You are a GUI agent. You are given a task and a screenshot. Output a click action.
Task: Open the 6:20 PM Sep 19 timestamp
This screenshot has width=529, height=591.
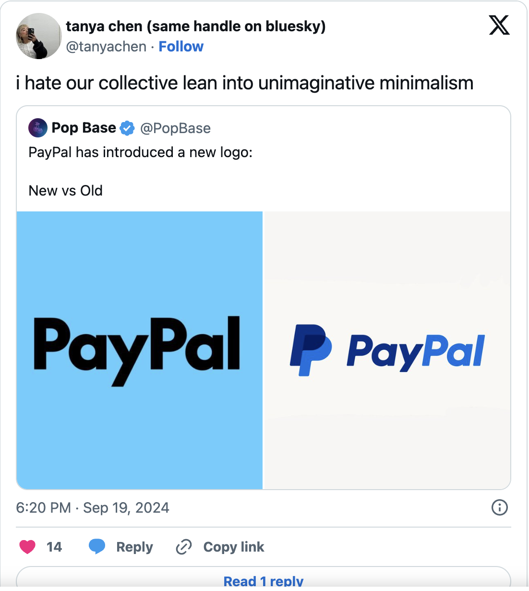pos(93,508)
